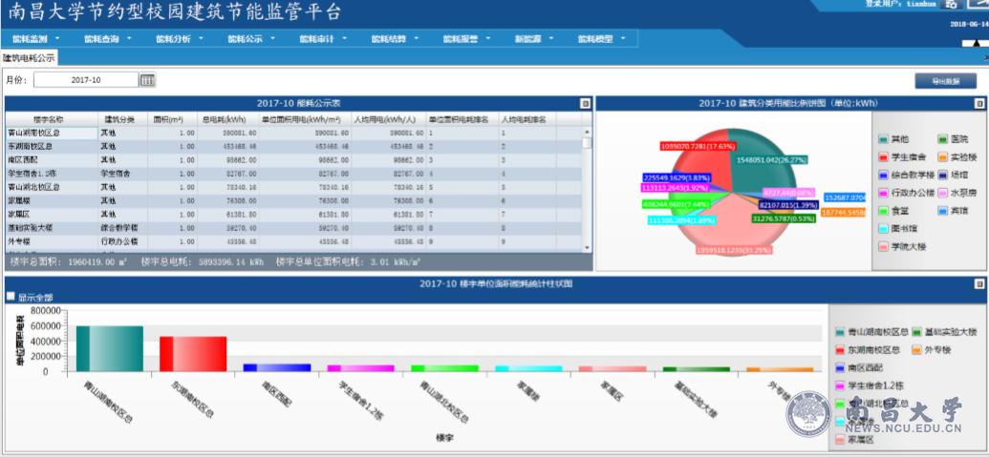Open the calendar picker beside month field
The image size is (989, 457).
click(x=147, y=80)
